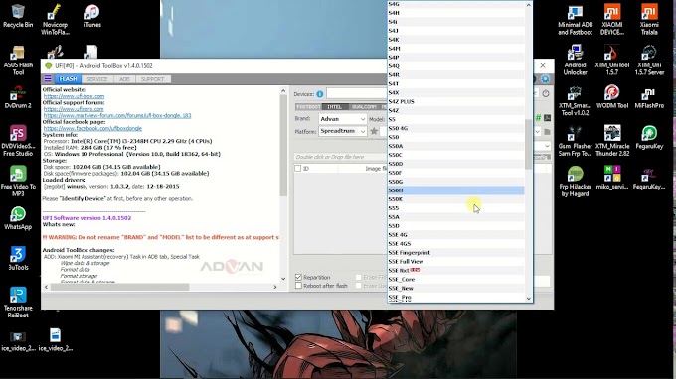Screen dimensions: 676x379
Task: Open the iTunes desktop shortcut
Action: [x=91, y=16]
